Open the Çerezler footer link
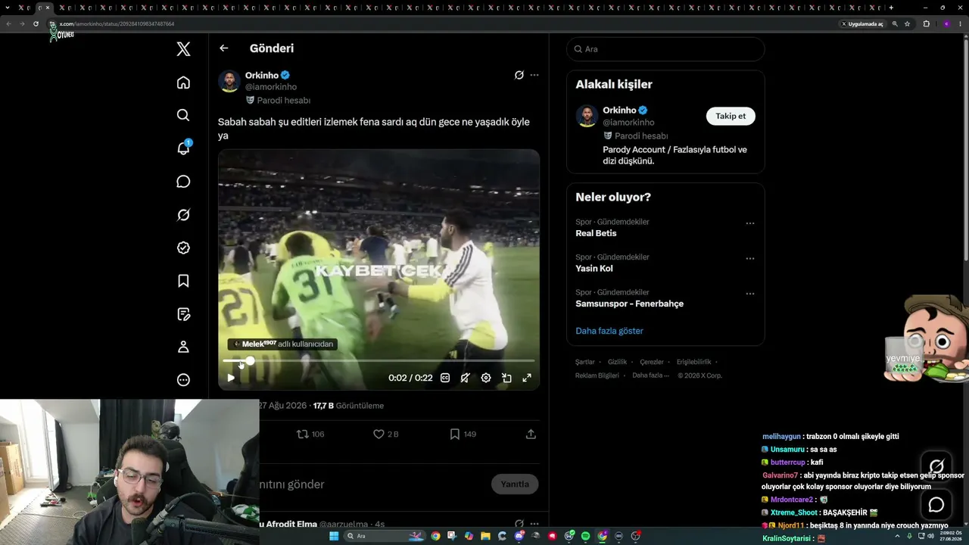This screenshot has height=545, width=969. (652, 363)
